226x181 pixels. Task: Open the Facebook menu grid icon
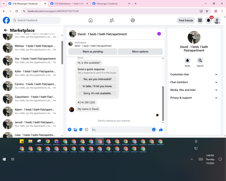pyautogui.click(x=200, y=20)
